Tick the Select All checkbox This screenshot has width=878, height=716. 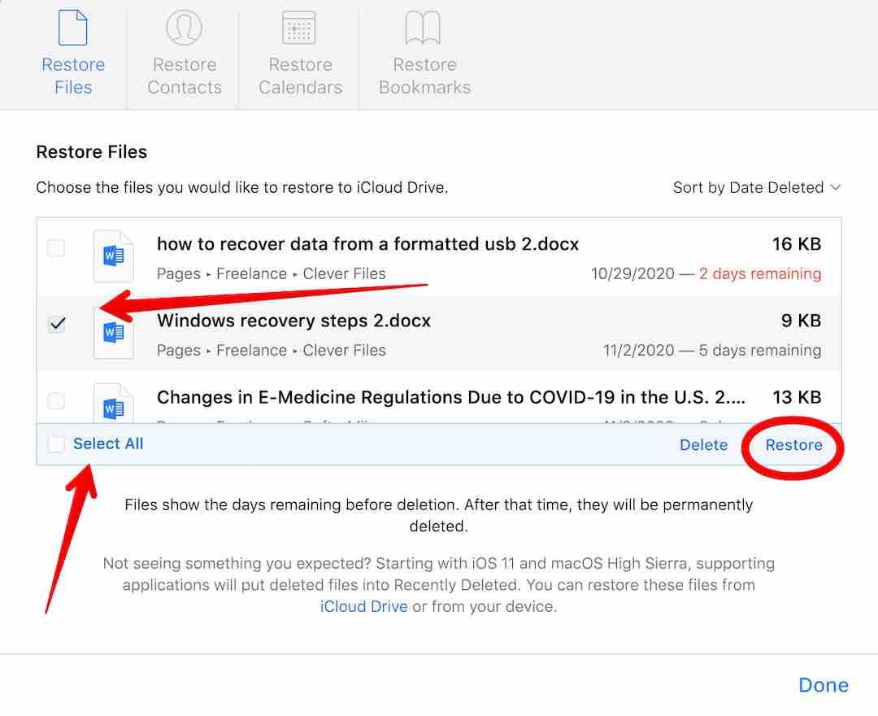click(56, 444)
